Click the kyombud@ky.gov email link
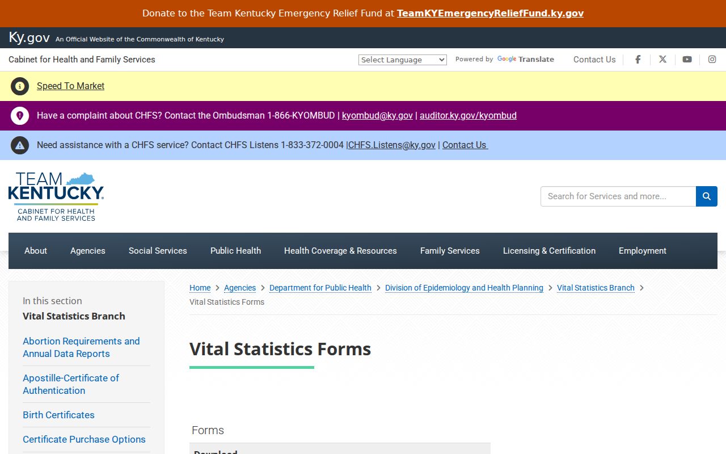The height and width of the screenshot is (454, 726). [x=377, y=116]
